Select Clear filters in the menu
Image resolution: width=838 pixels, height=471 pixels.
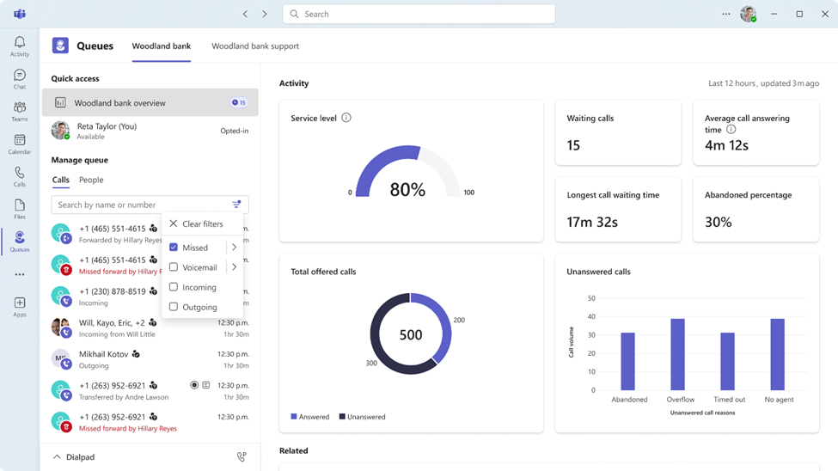point(203,223)
